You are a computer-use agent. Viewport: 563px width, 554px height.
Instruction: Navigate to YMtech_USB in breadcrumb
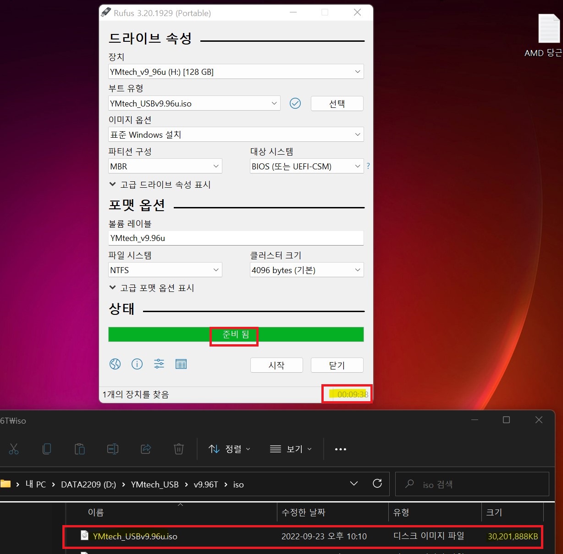[155, 484]
